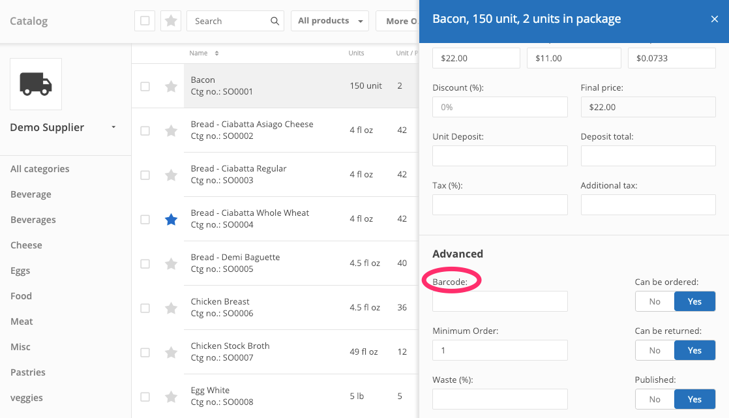Set Can be ordered to No
The height and width of the screenshot is (418, 729).
[x=655, y=301]
